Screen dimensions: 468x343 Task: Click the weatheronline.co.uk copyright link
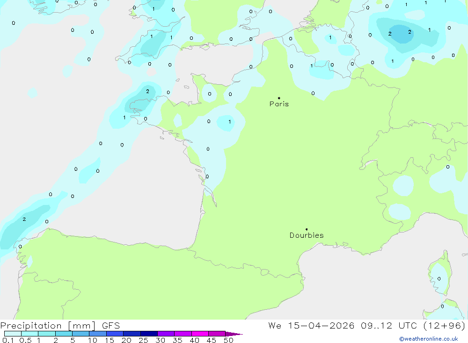(428, 339)
